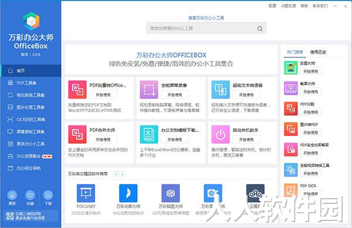The width and height of the screenshot is (352, 228).
Task: Open the 配置 menu at top
Action: [x=272, y=6]
